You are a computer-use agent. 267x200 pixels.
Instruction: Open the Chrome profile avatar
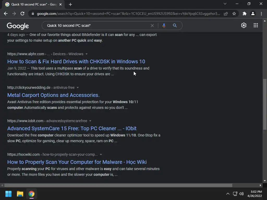tap(253, 14)
